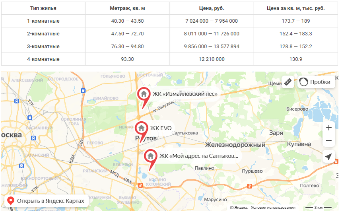Viewport: 340px width, 212px height.
Task: Click the 93.30 area cell
Action: 127,59
